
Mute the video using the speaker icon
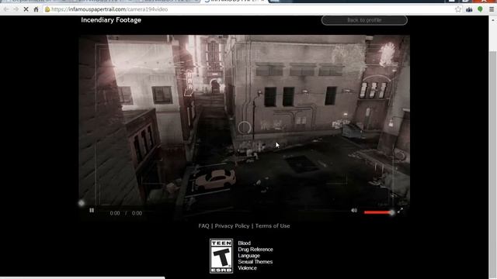354,210
